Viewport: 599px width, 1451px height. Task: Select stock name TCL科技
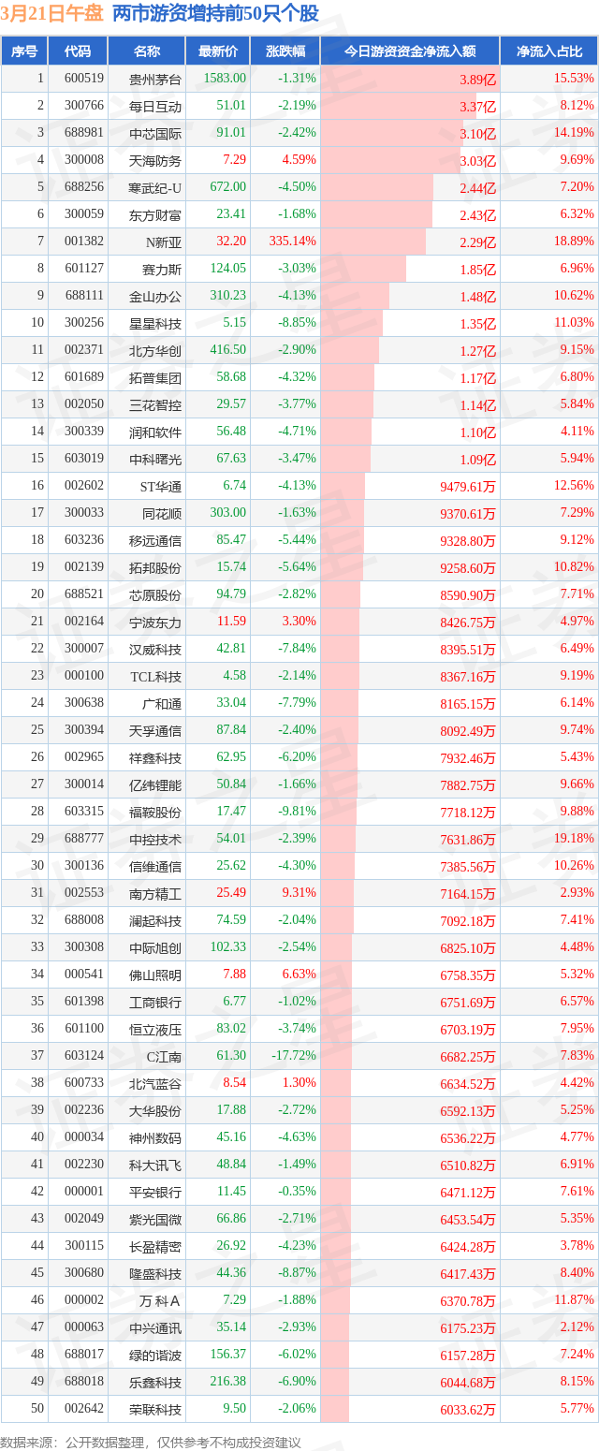coord(156,677)
